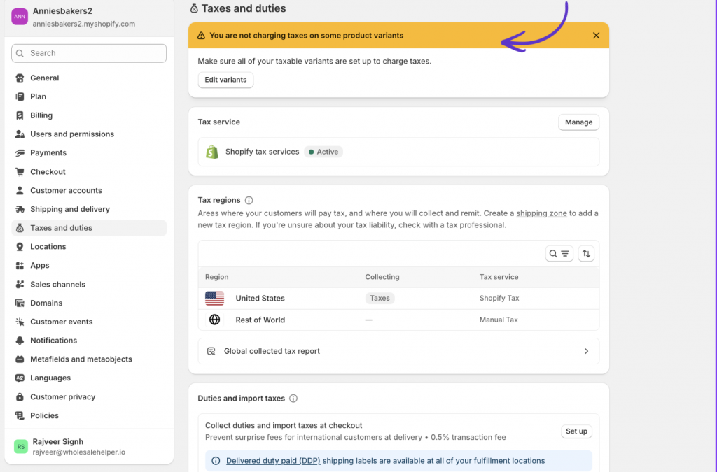Click the ANN store avatar
717x472 pixels.
[20, 17]
